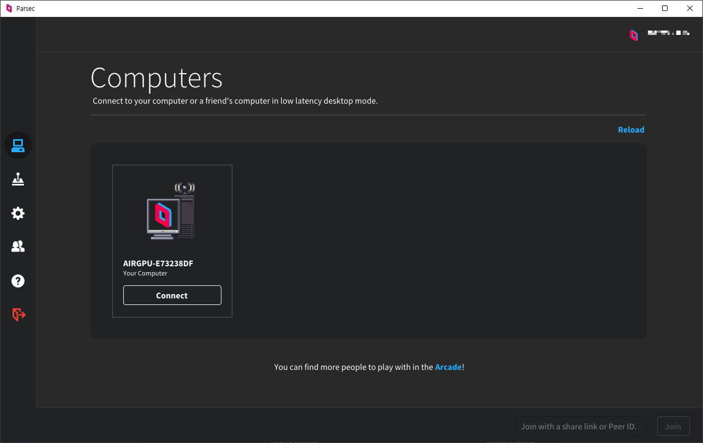Maximize the Parsec window
Viewport: 703px width, 443px height.
[x=665, y=8]
